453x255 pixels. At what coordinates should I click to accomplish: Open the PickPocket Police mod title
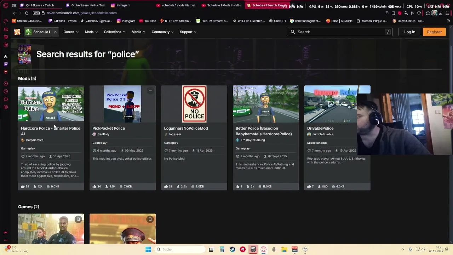(109, 128)
